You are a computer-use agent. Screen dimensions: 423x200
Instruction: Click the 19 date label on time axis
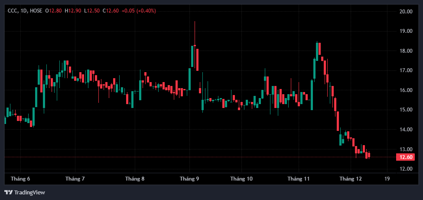(x=387, y=178)
